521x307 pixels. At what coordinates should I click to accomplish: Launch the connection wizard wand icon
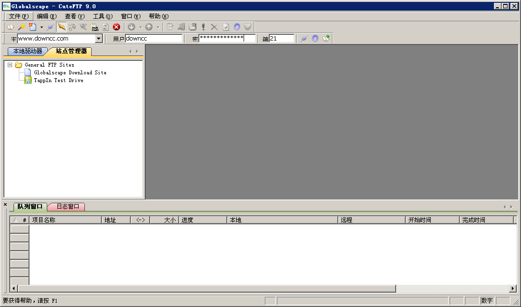pos(21,27)
